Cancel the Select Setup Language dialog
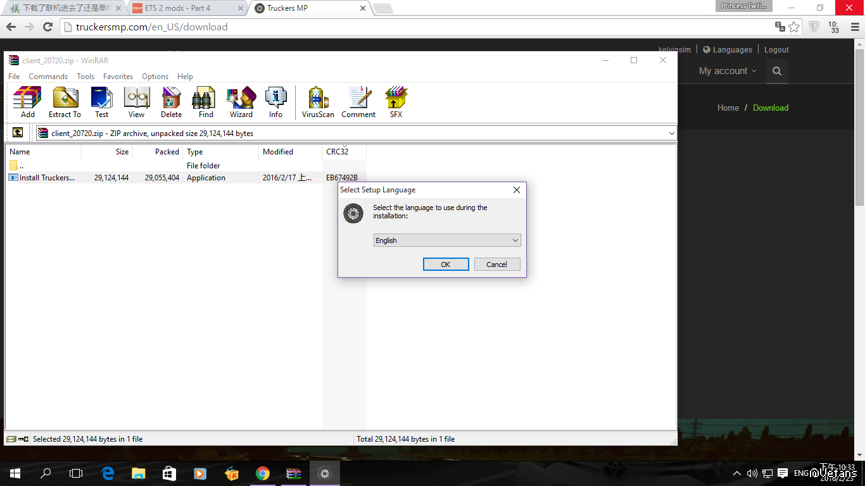865x486 pixels. pos(497,265)
